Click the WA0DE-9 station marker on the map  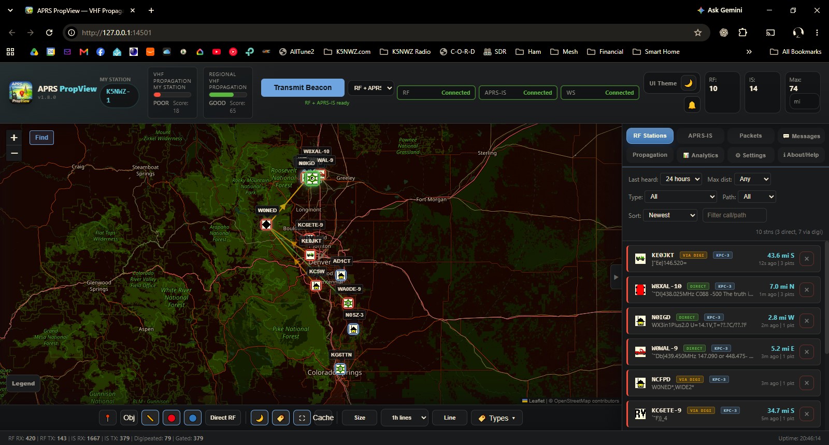[x=349, y=303]
